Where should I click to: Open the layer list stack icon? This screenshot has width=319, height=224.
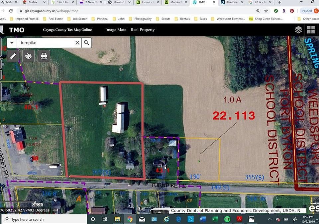298,30
